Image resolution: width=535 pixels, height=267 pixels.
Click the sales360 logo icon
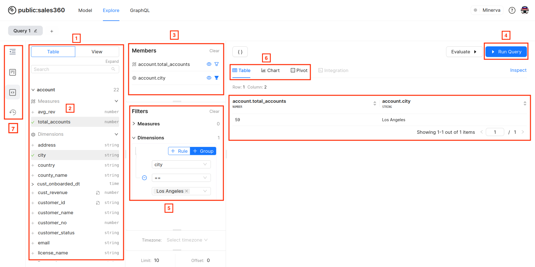(12, 10)
